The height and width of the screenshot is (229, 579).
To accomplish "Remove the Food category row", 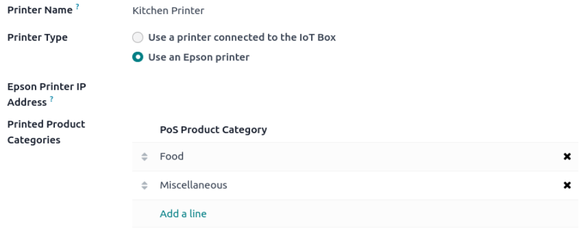I will 567,157.
